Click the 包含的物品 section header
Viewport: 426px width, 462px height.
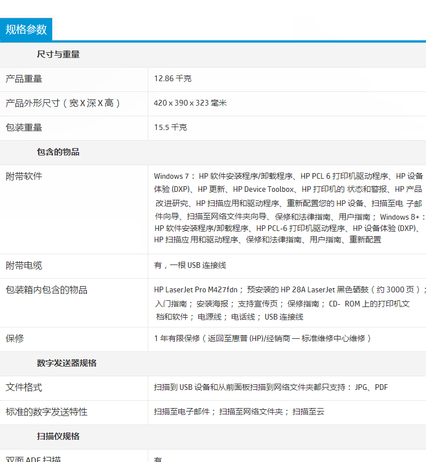[x=58, y=152]
